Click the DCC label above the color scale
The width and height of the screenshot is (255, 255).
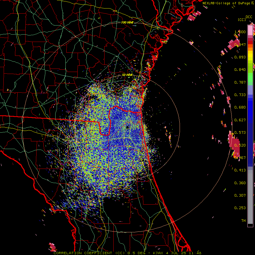pyautogui.click(x=249, y=17)
